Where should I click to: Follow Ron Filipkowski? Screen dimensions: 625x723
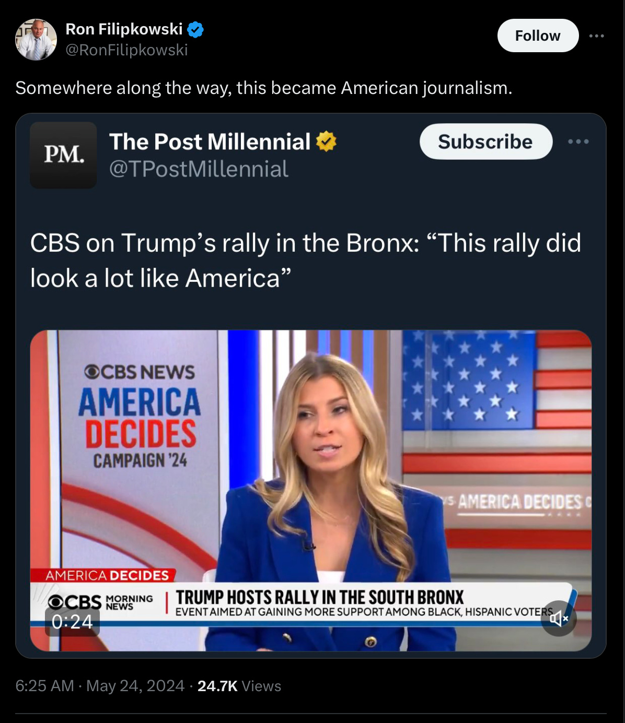coord(537,35)
